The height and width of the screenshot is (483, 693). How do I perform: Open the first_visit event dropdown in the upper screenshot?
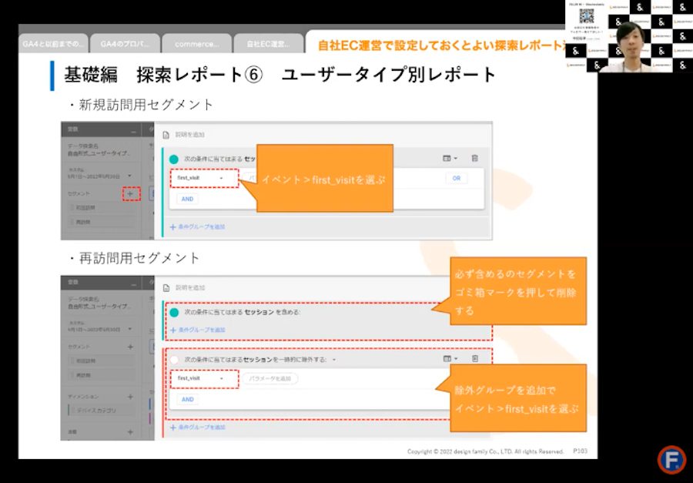(204, 178)
